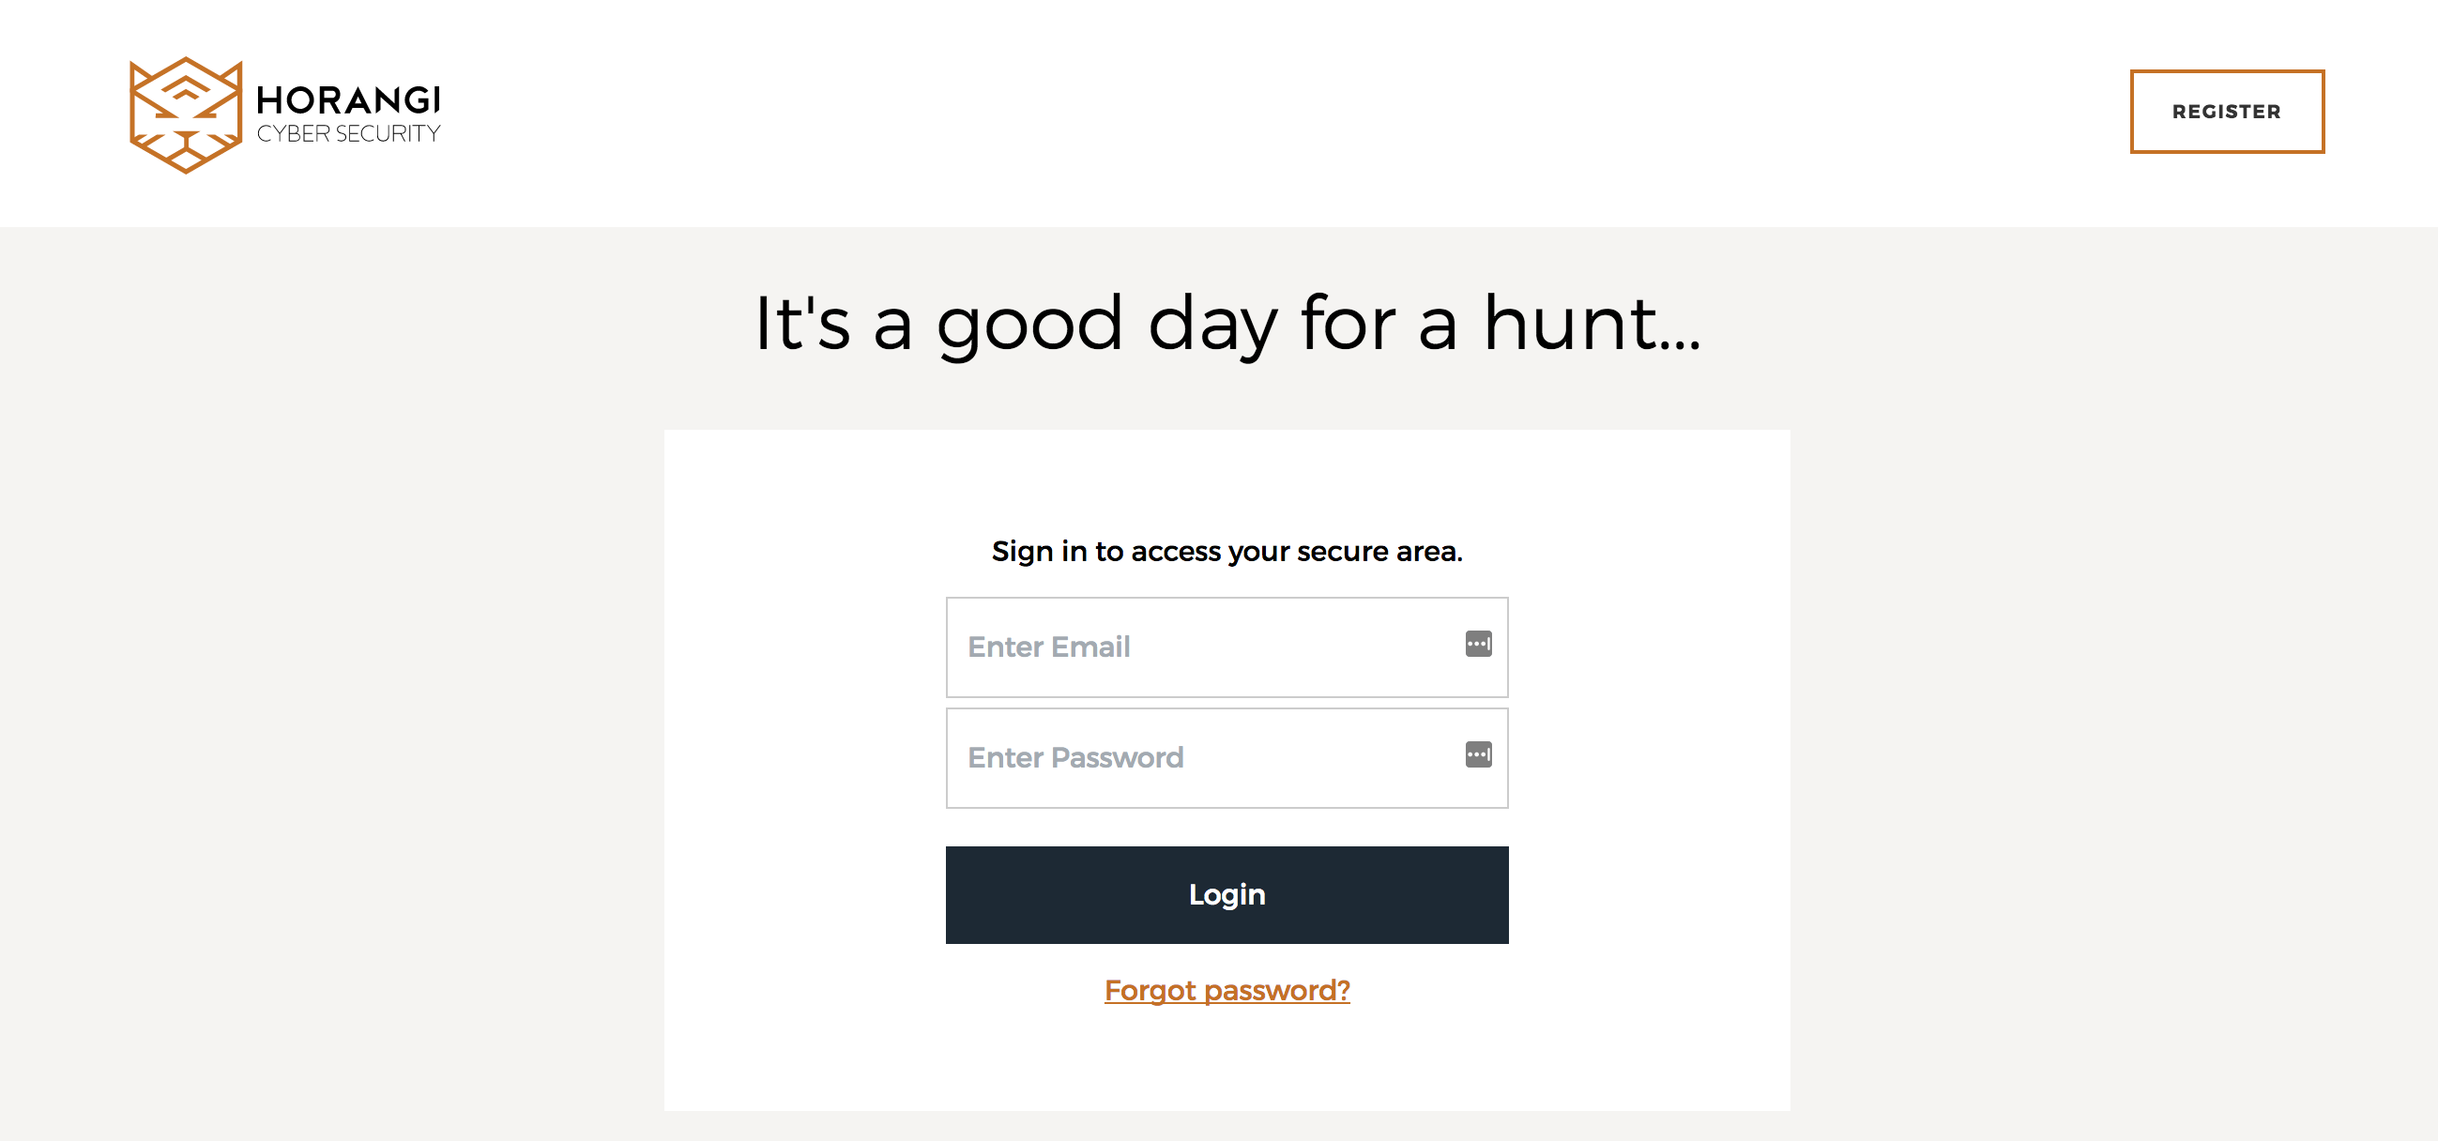The width and height of the screenshot is (2438, 1141).
Task: Click the word "Login" on the submit button
Action: [x=1227, y=894]
